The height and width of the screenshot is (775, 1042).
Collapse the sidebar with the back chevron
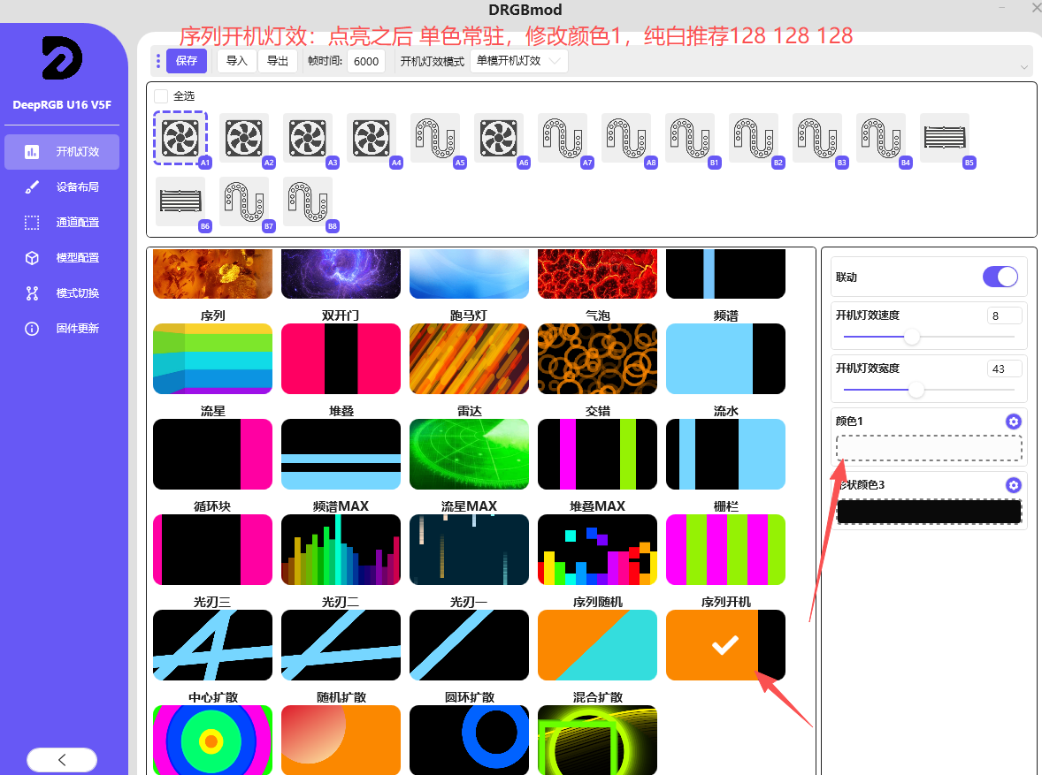click(62, 759)
